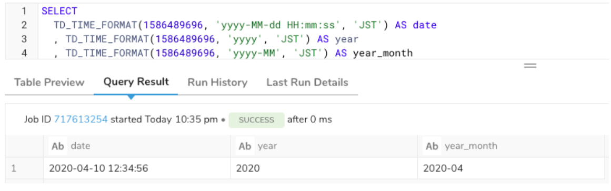Click line number 2 in editor gutter
Image resolution: width=611 pixels, height=191 pixels.
click(x=24, y=25)
